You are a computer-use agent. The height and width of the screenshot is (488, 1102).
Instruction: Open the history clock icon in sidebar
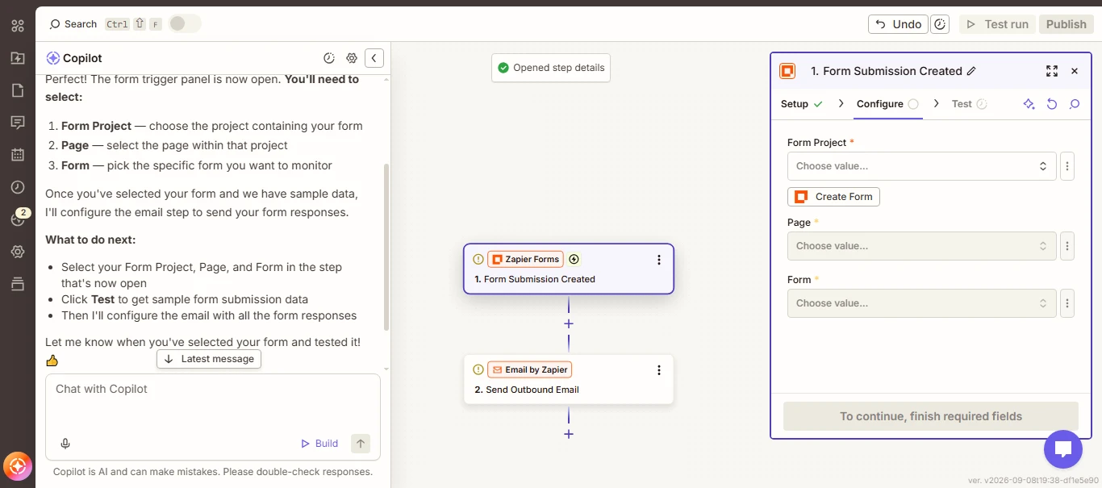tap(18, 187)
